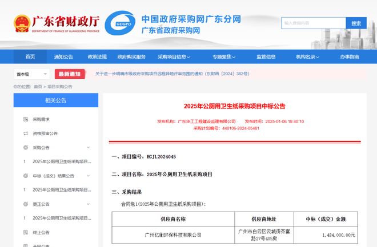Click the 采购公告 sidebar icon
The image size is (377, 247).
click(x=26, y=147)
